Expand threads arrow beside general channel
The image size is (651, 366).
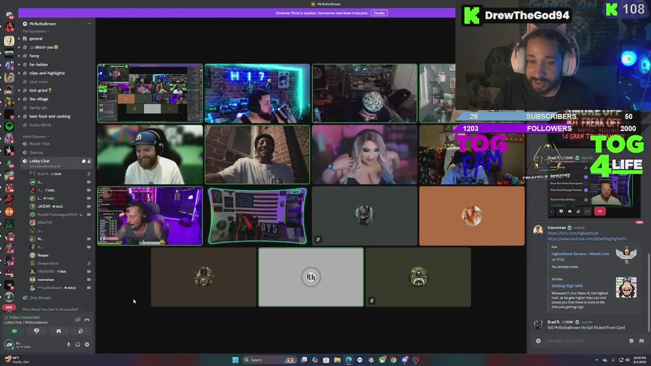[19, 39]
